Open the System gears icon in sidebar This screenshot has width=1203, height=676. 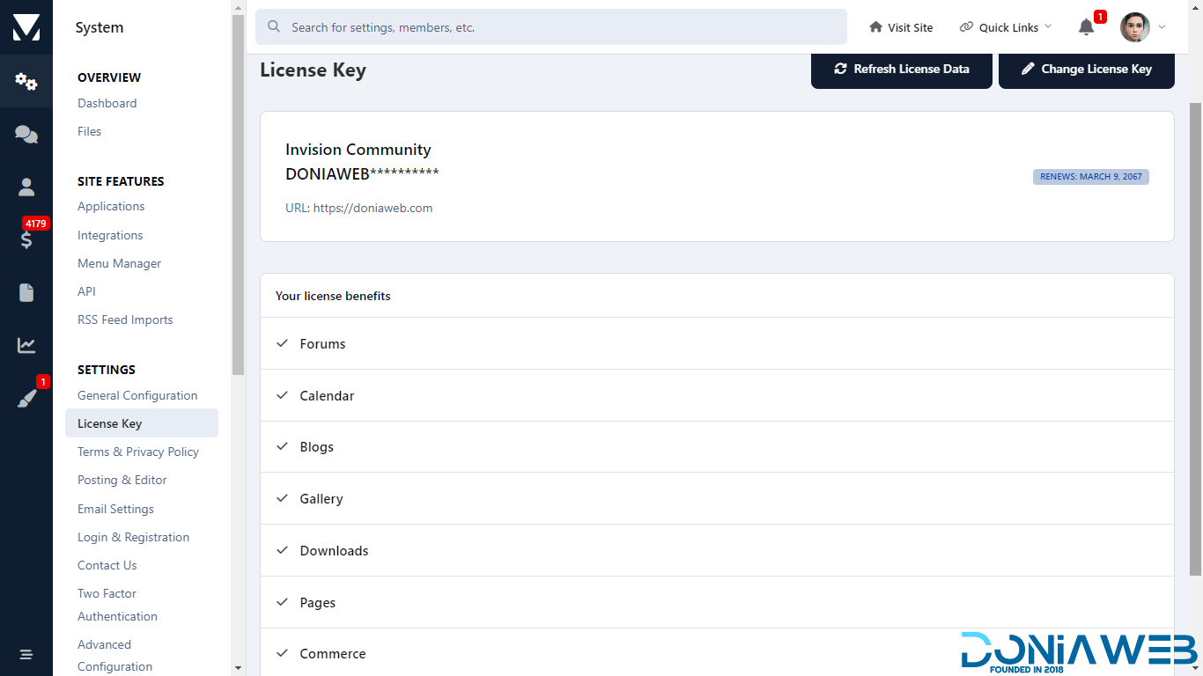click(x=26, y=81)
